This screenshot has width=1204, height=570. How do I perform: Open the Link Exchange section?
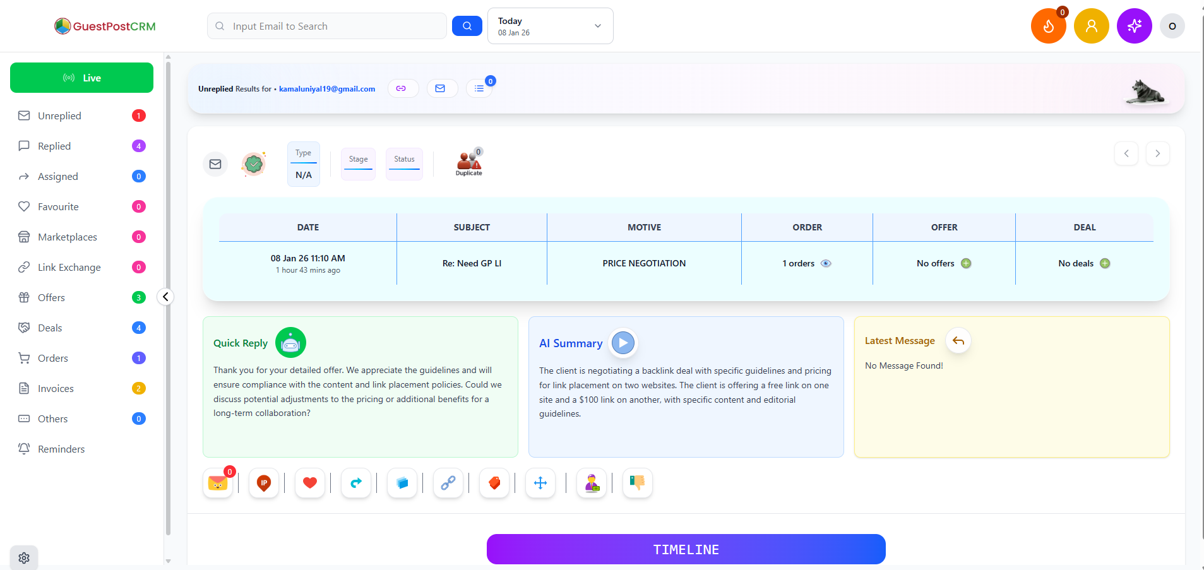[x=69, y=267]
